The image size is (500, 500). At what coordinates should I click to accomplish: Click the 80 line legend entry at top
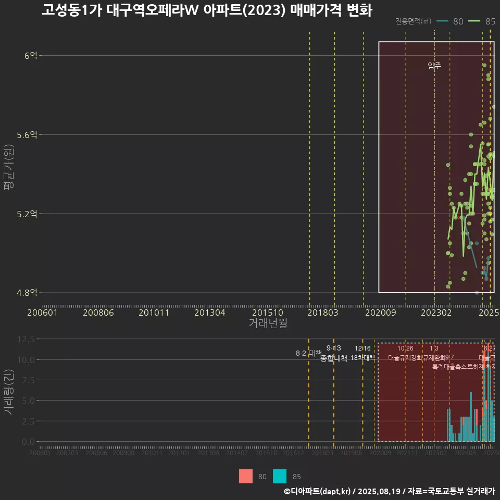coord(450,21)
